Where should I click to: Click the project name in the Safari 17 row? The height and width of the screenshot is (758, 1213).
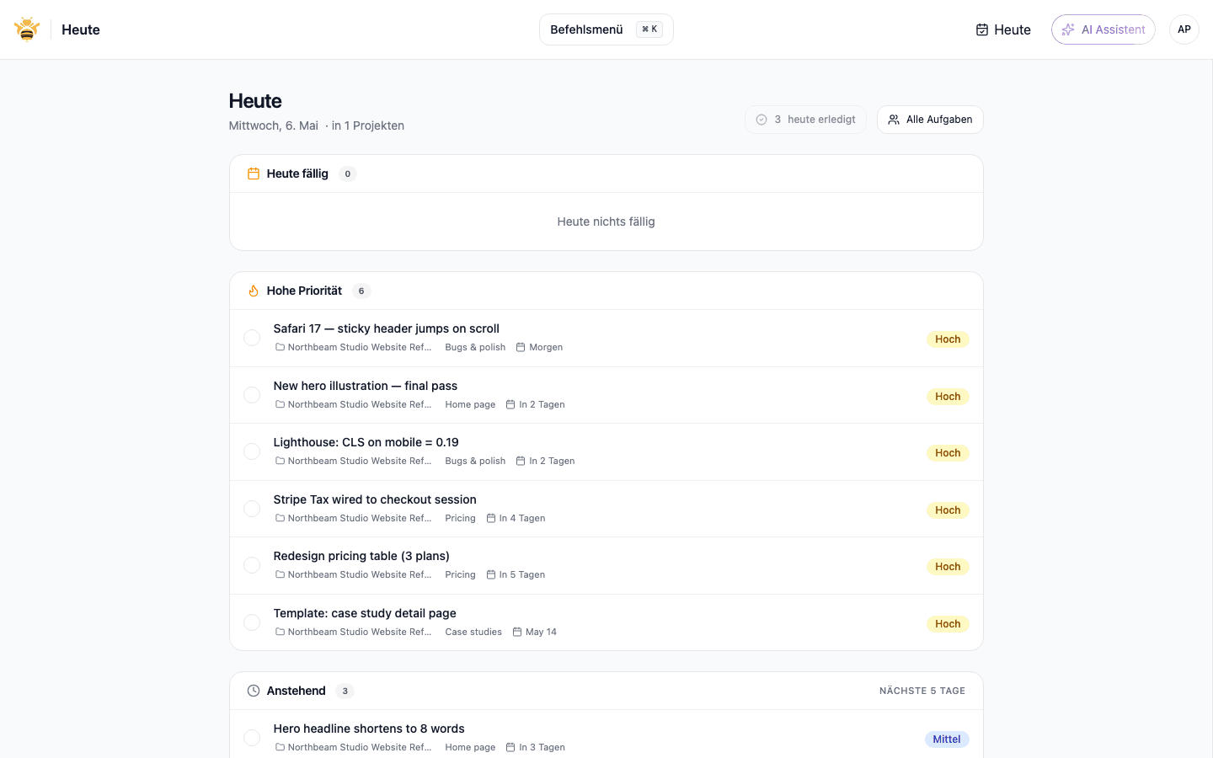pos(360,347)
